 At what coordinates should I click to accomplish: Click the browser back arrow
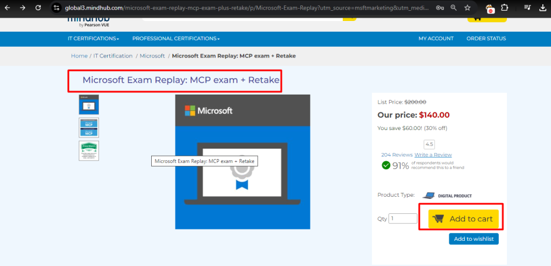pos(8,8)
